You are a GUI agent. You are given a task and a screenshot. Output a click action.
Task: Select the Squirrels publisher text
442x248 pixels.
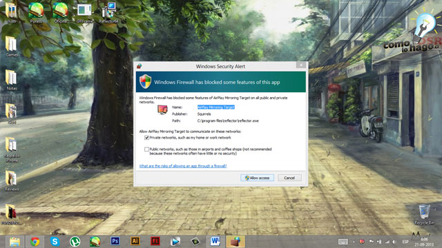[204, 114]
